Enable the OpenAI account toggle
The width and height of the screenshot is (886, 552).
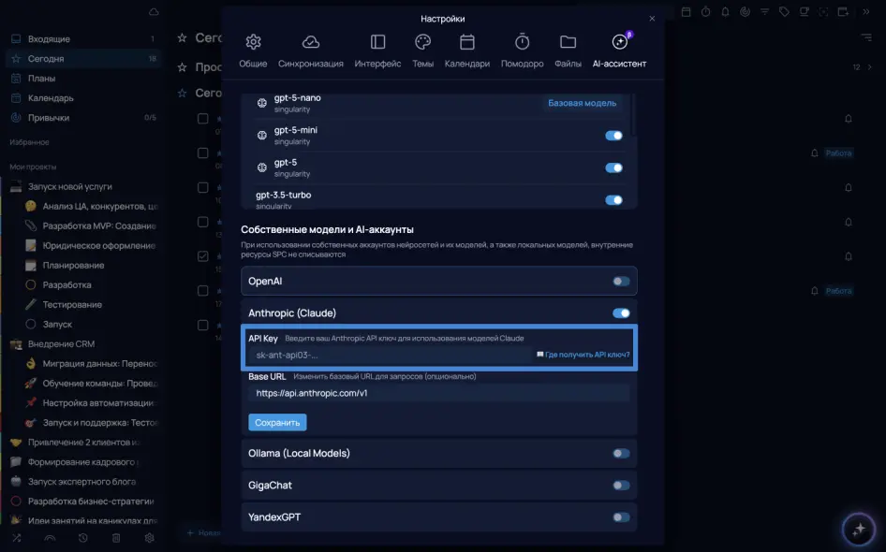click(x=621, y=281)
